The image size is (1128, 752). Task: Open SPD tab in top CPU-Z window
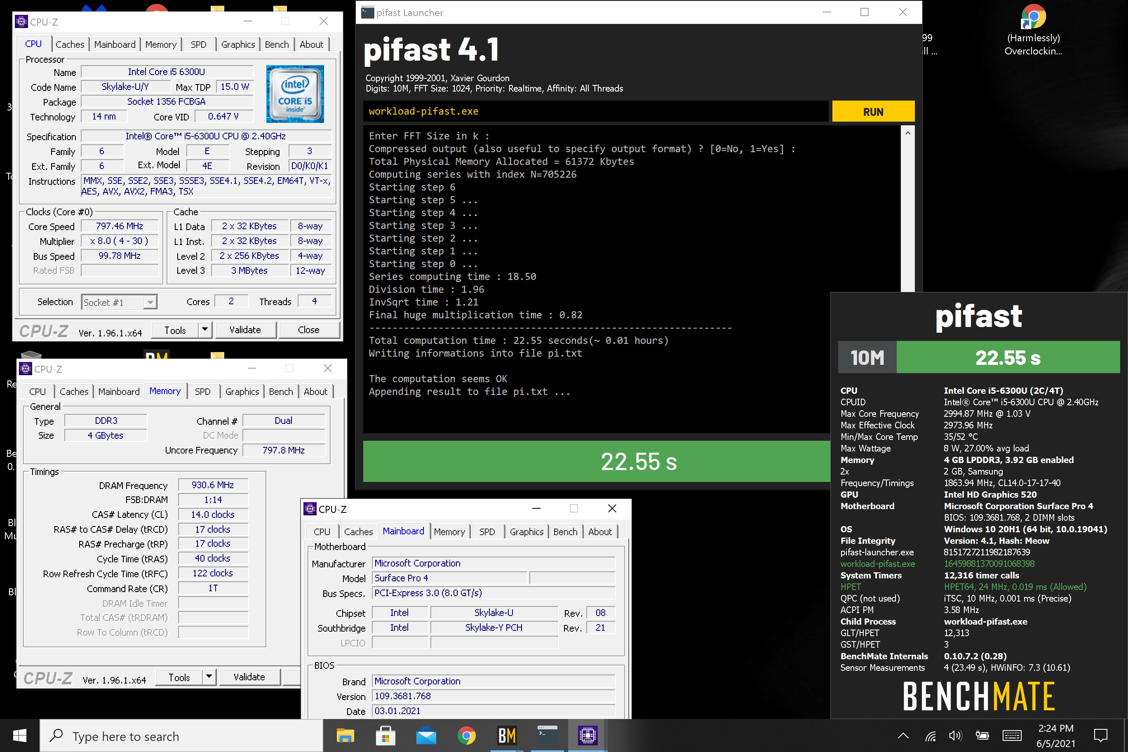(x=198, y=45)
